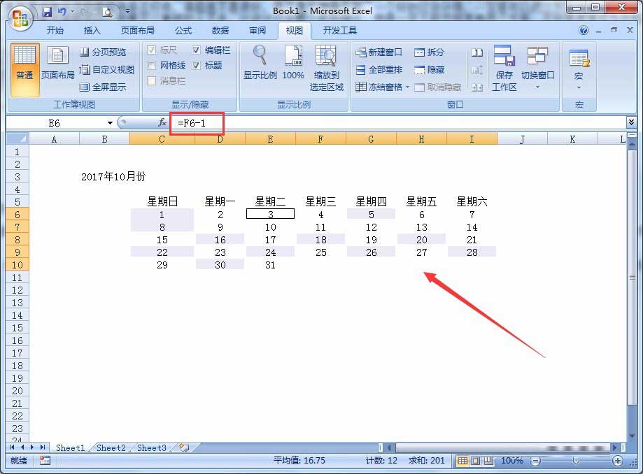
Task: Open Excel Help question mark icon
Action: [x=583, y=30]
